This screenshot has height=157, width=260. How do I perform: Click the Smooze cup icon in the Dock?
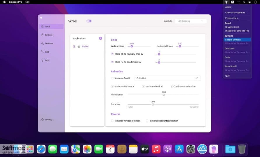[x=214, y=149]
